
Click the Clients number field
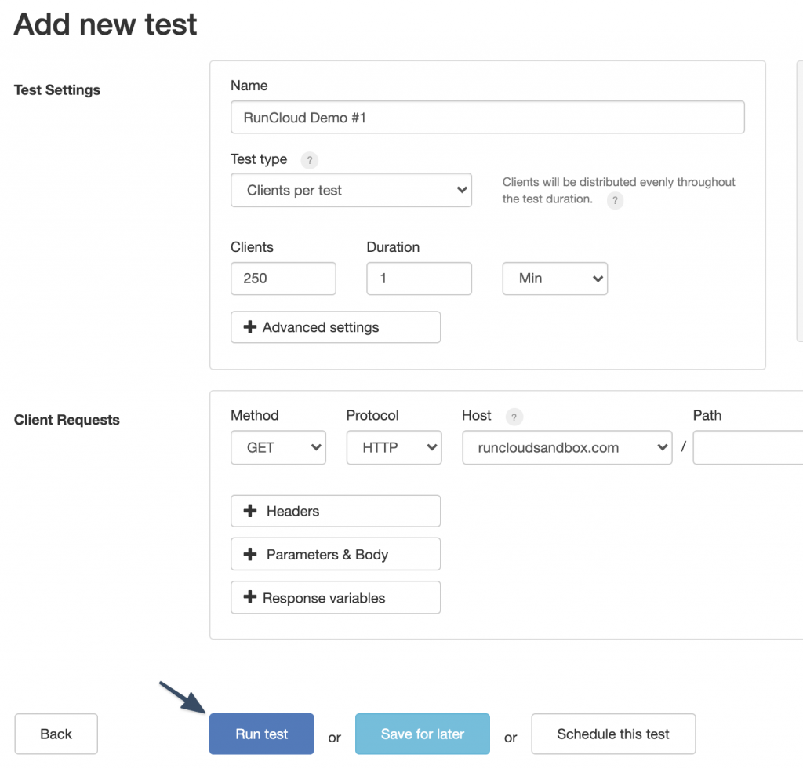coord(283,279)
